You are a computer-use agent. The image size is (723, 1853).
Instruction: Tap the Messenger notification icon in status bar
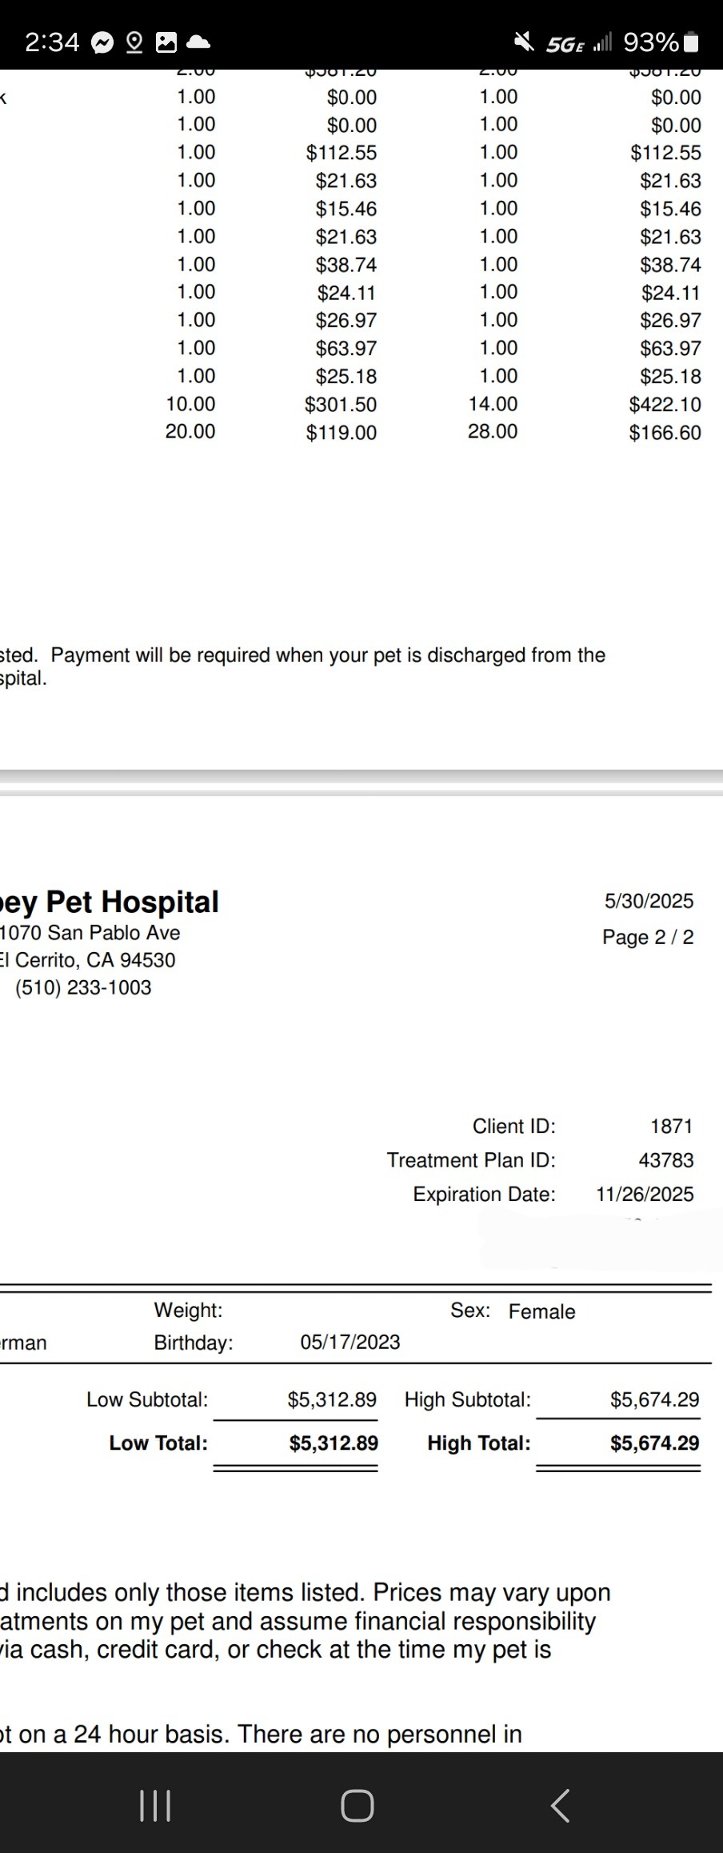[x=102, y=42]
